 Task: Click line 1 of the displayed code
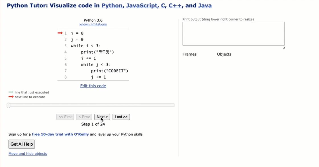coord(77,33)
